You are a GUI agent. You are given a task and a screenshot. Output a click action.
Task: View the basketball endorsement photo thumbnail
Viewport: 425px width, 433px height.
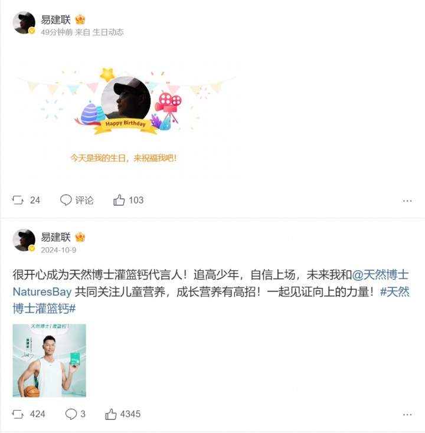tap(49, 360)
